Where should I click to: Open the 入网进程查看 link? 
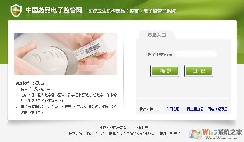194,109
